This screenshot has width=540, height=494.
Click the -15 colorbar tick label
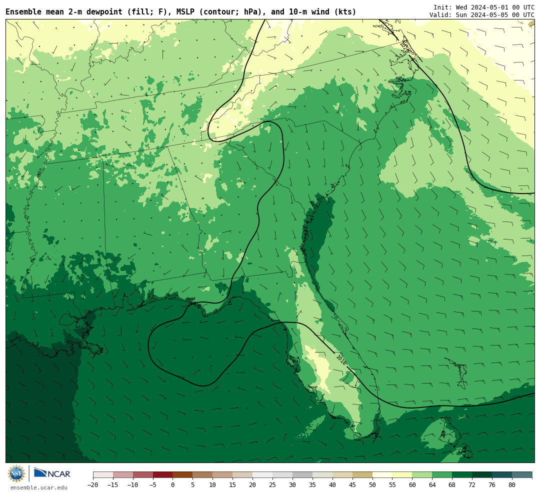(113, 484)
